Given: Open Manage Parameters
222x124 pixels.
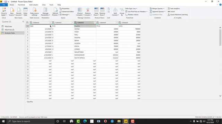Looking at the screenshot, I should 45,11.
